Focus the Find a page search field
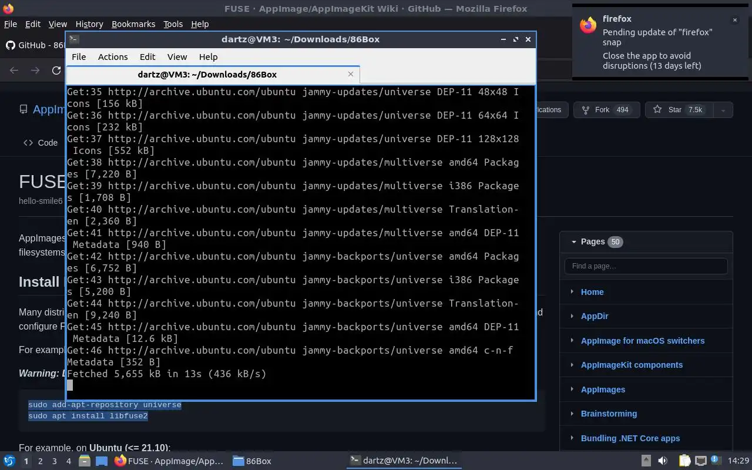The image size is (752, 470). (646, 266)
